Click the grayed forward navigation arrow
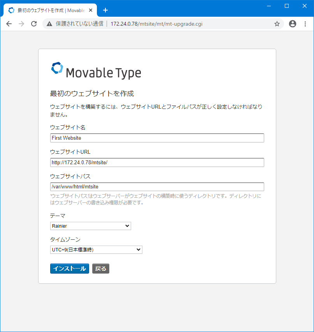The image size is (314, 332). pyautogui.click(x=21, y=24)
